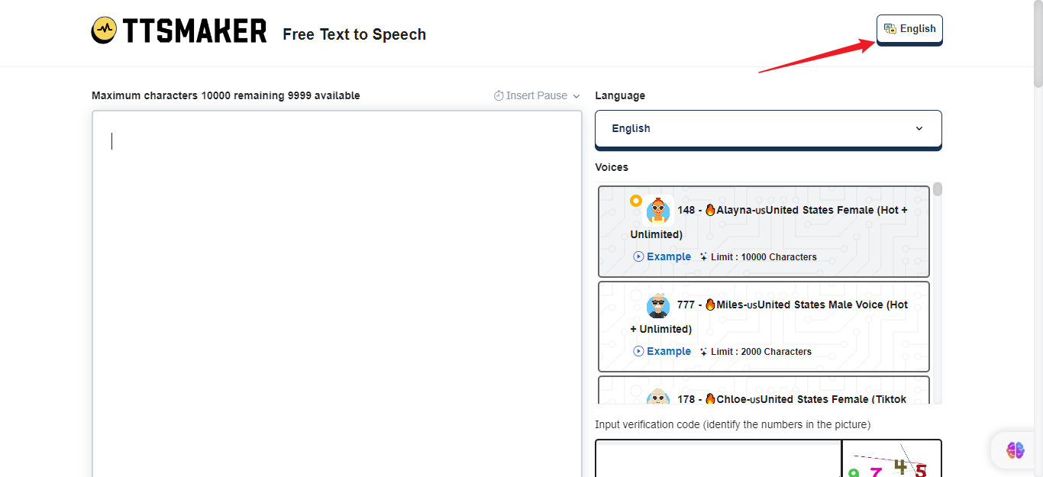Click the TTSMAKER brand name text

[195, 31]
